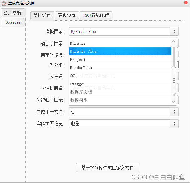Choose RandomData in the template list
The image size is (190, 183).
tap(120, 68)
